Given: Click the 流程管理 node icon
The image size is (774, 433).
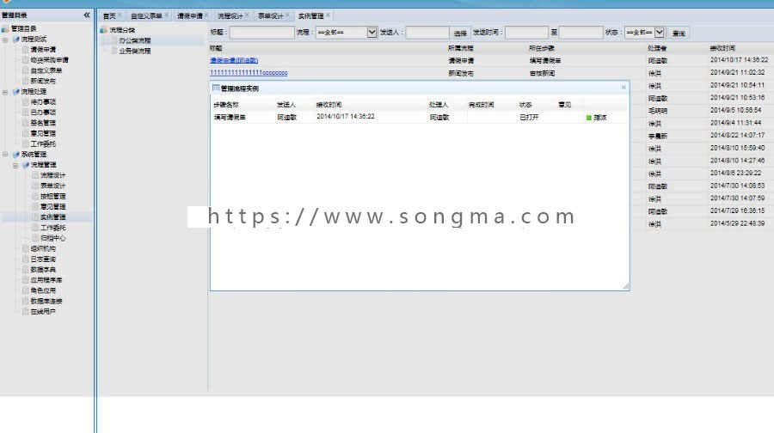Looking at the screenshot, I should coord(26,165).
